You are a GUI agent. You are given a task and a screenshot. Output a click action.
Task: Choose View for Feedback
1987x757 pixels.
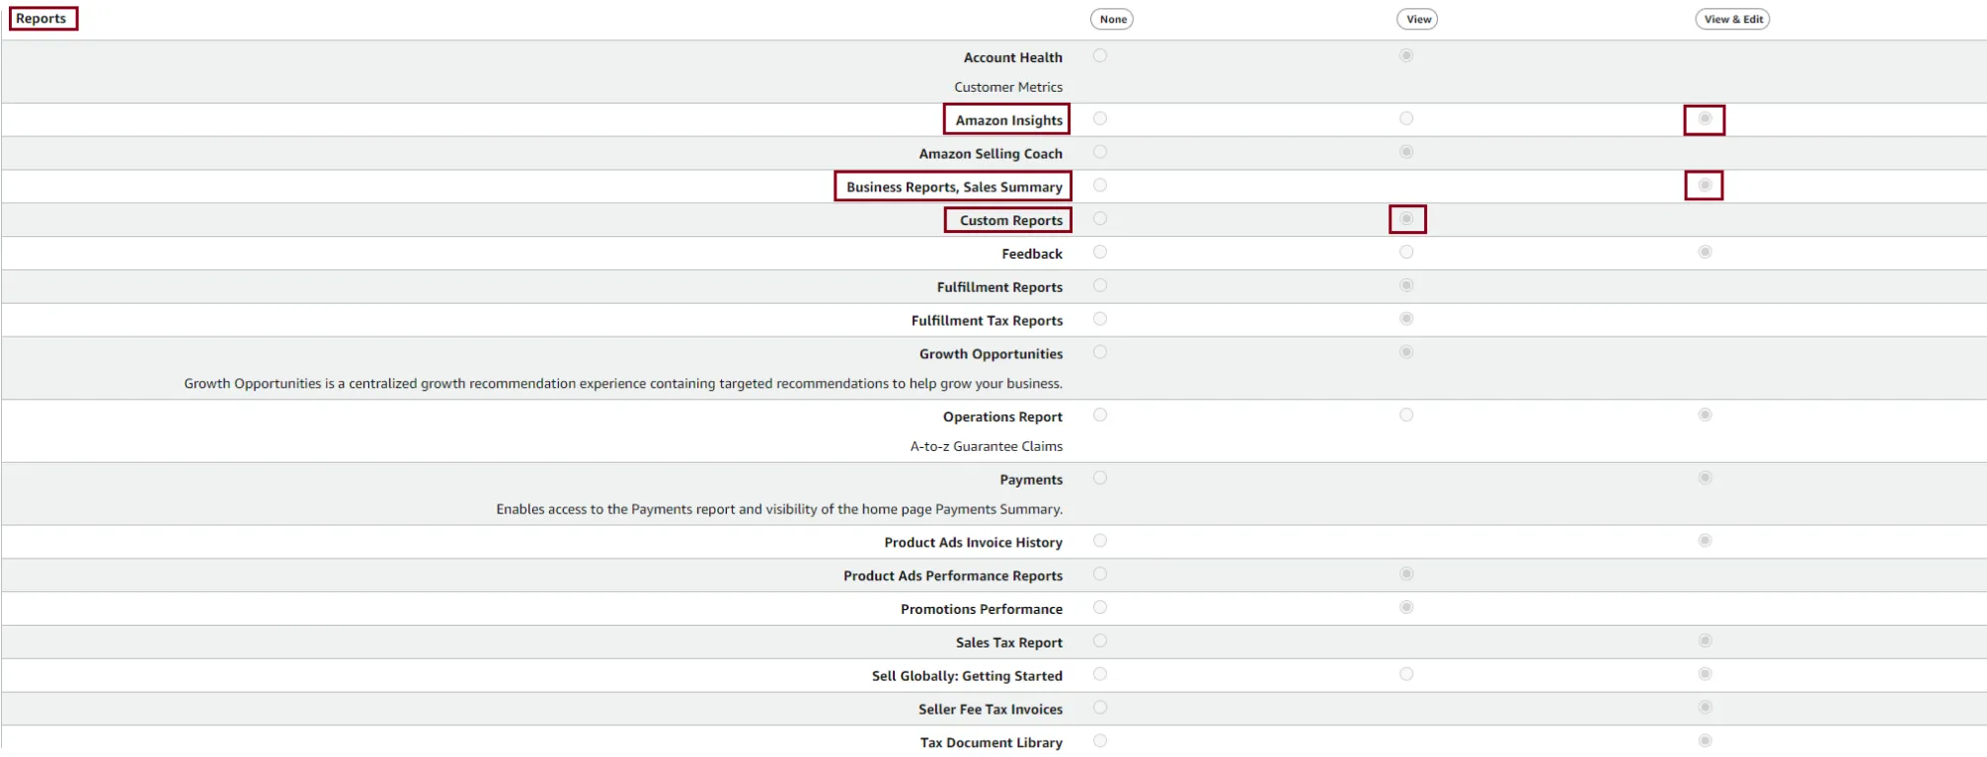[x=1406, y=252]
